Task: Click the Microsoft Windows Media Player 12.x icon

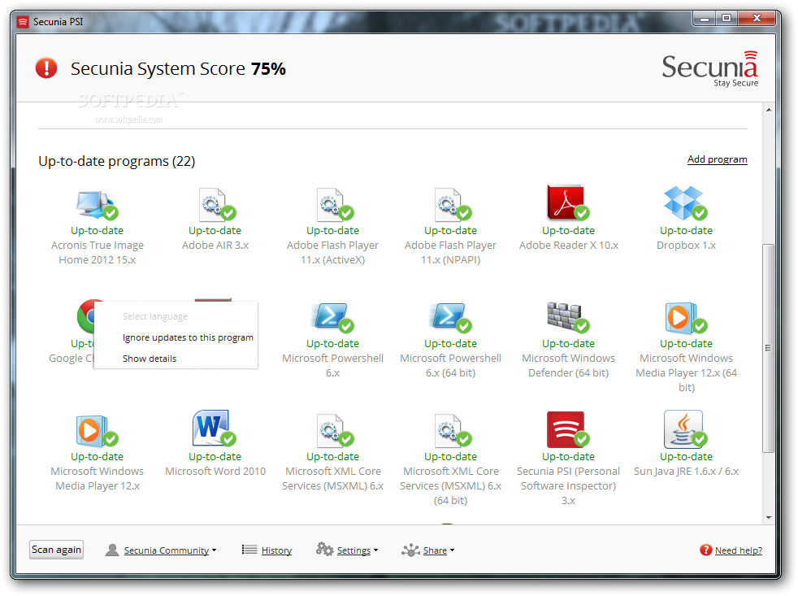Action: (x=97, y=430)
